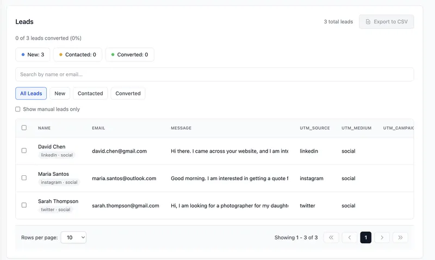Check the Sarah Thompson row checkbox
435x260 pixels.
[24, 205]
